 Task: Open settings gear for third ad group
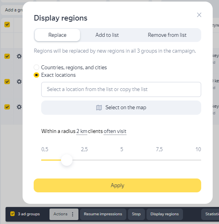click(19, 107)
